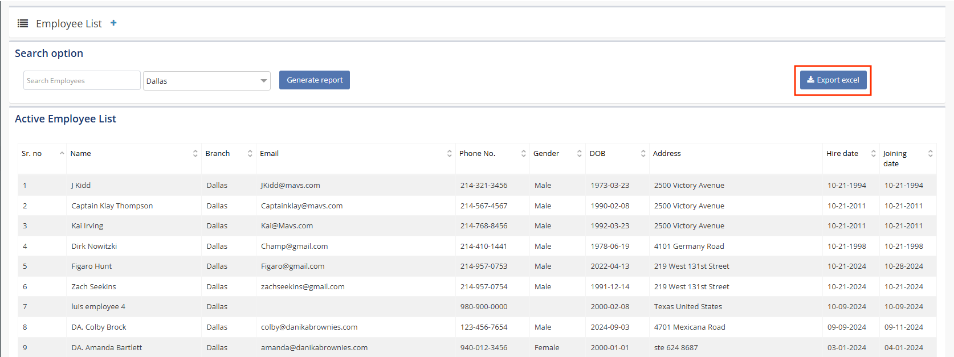Screen dimensions: 954x357
Task: Select the J Kidd employee row
Action: pos(81,185)
